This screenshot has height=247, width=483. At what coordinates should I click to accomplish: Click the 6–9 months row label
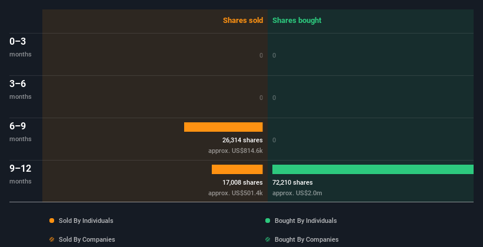coord(21,132)
